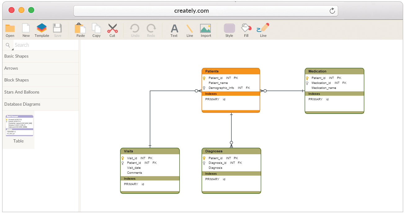Screen dimensions: 405x214
Task: Click the Undo button
Action: click(x=135, y=29)
